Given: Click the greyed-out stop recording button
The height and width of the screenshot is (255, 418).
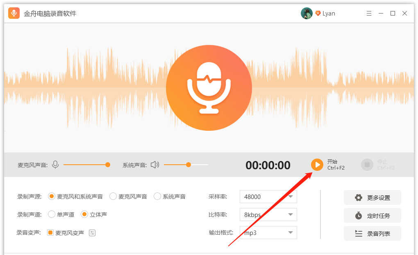Looking at the screenshot, I should (367, 165).
